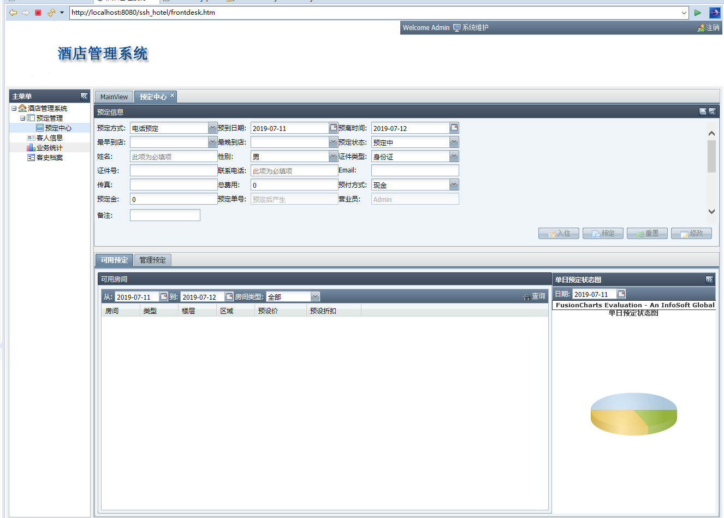Click the 姓名 input field
This screenshot has height=518, width=724.
click(x=174, y=157)
